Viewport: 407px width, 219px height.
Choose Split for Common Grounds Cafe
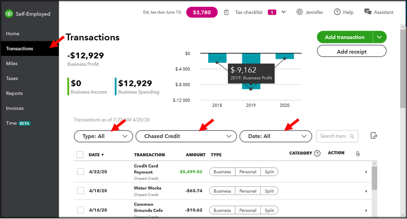tap(269, 210)
